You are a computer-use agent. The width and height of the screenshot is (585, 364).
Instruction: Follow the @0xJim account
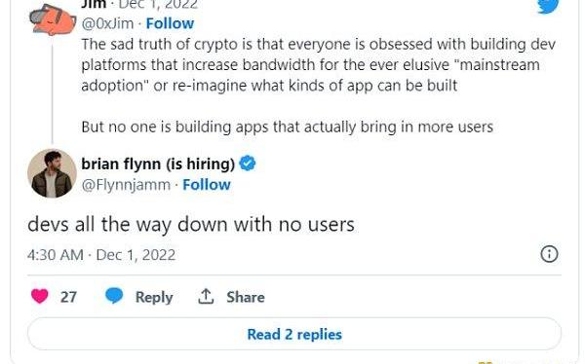click(170, 23)
